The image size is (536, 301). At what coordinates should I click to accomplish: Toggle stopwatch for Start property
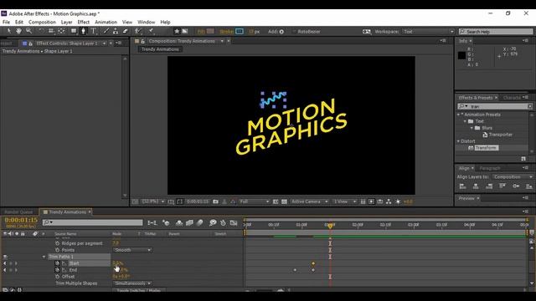(x=58, y=263)
